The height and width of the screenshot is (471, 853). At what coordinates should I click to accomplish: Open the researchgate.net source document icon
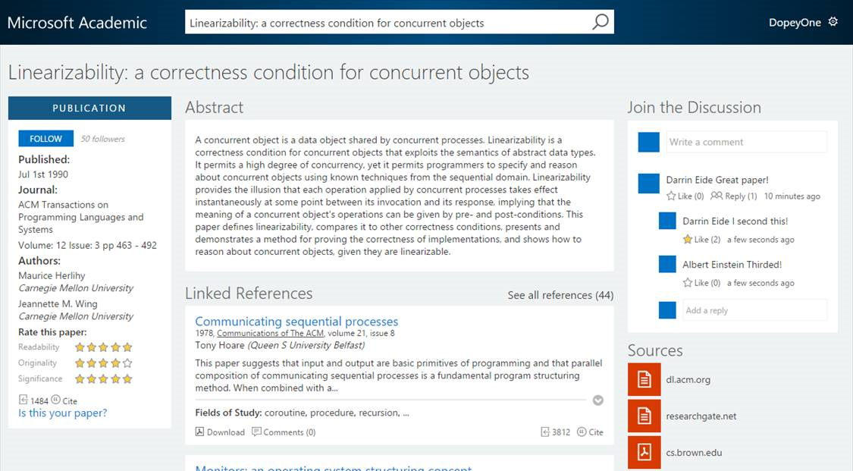[644, 416]
